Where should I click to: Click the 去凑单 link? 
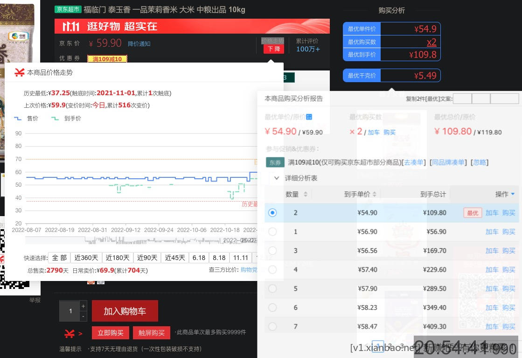[x=413, y=162]
